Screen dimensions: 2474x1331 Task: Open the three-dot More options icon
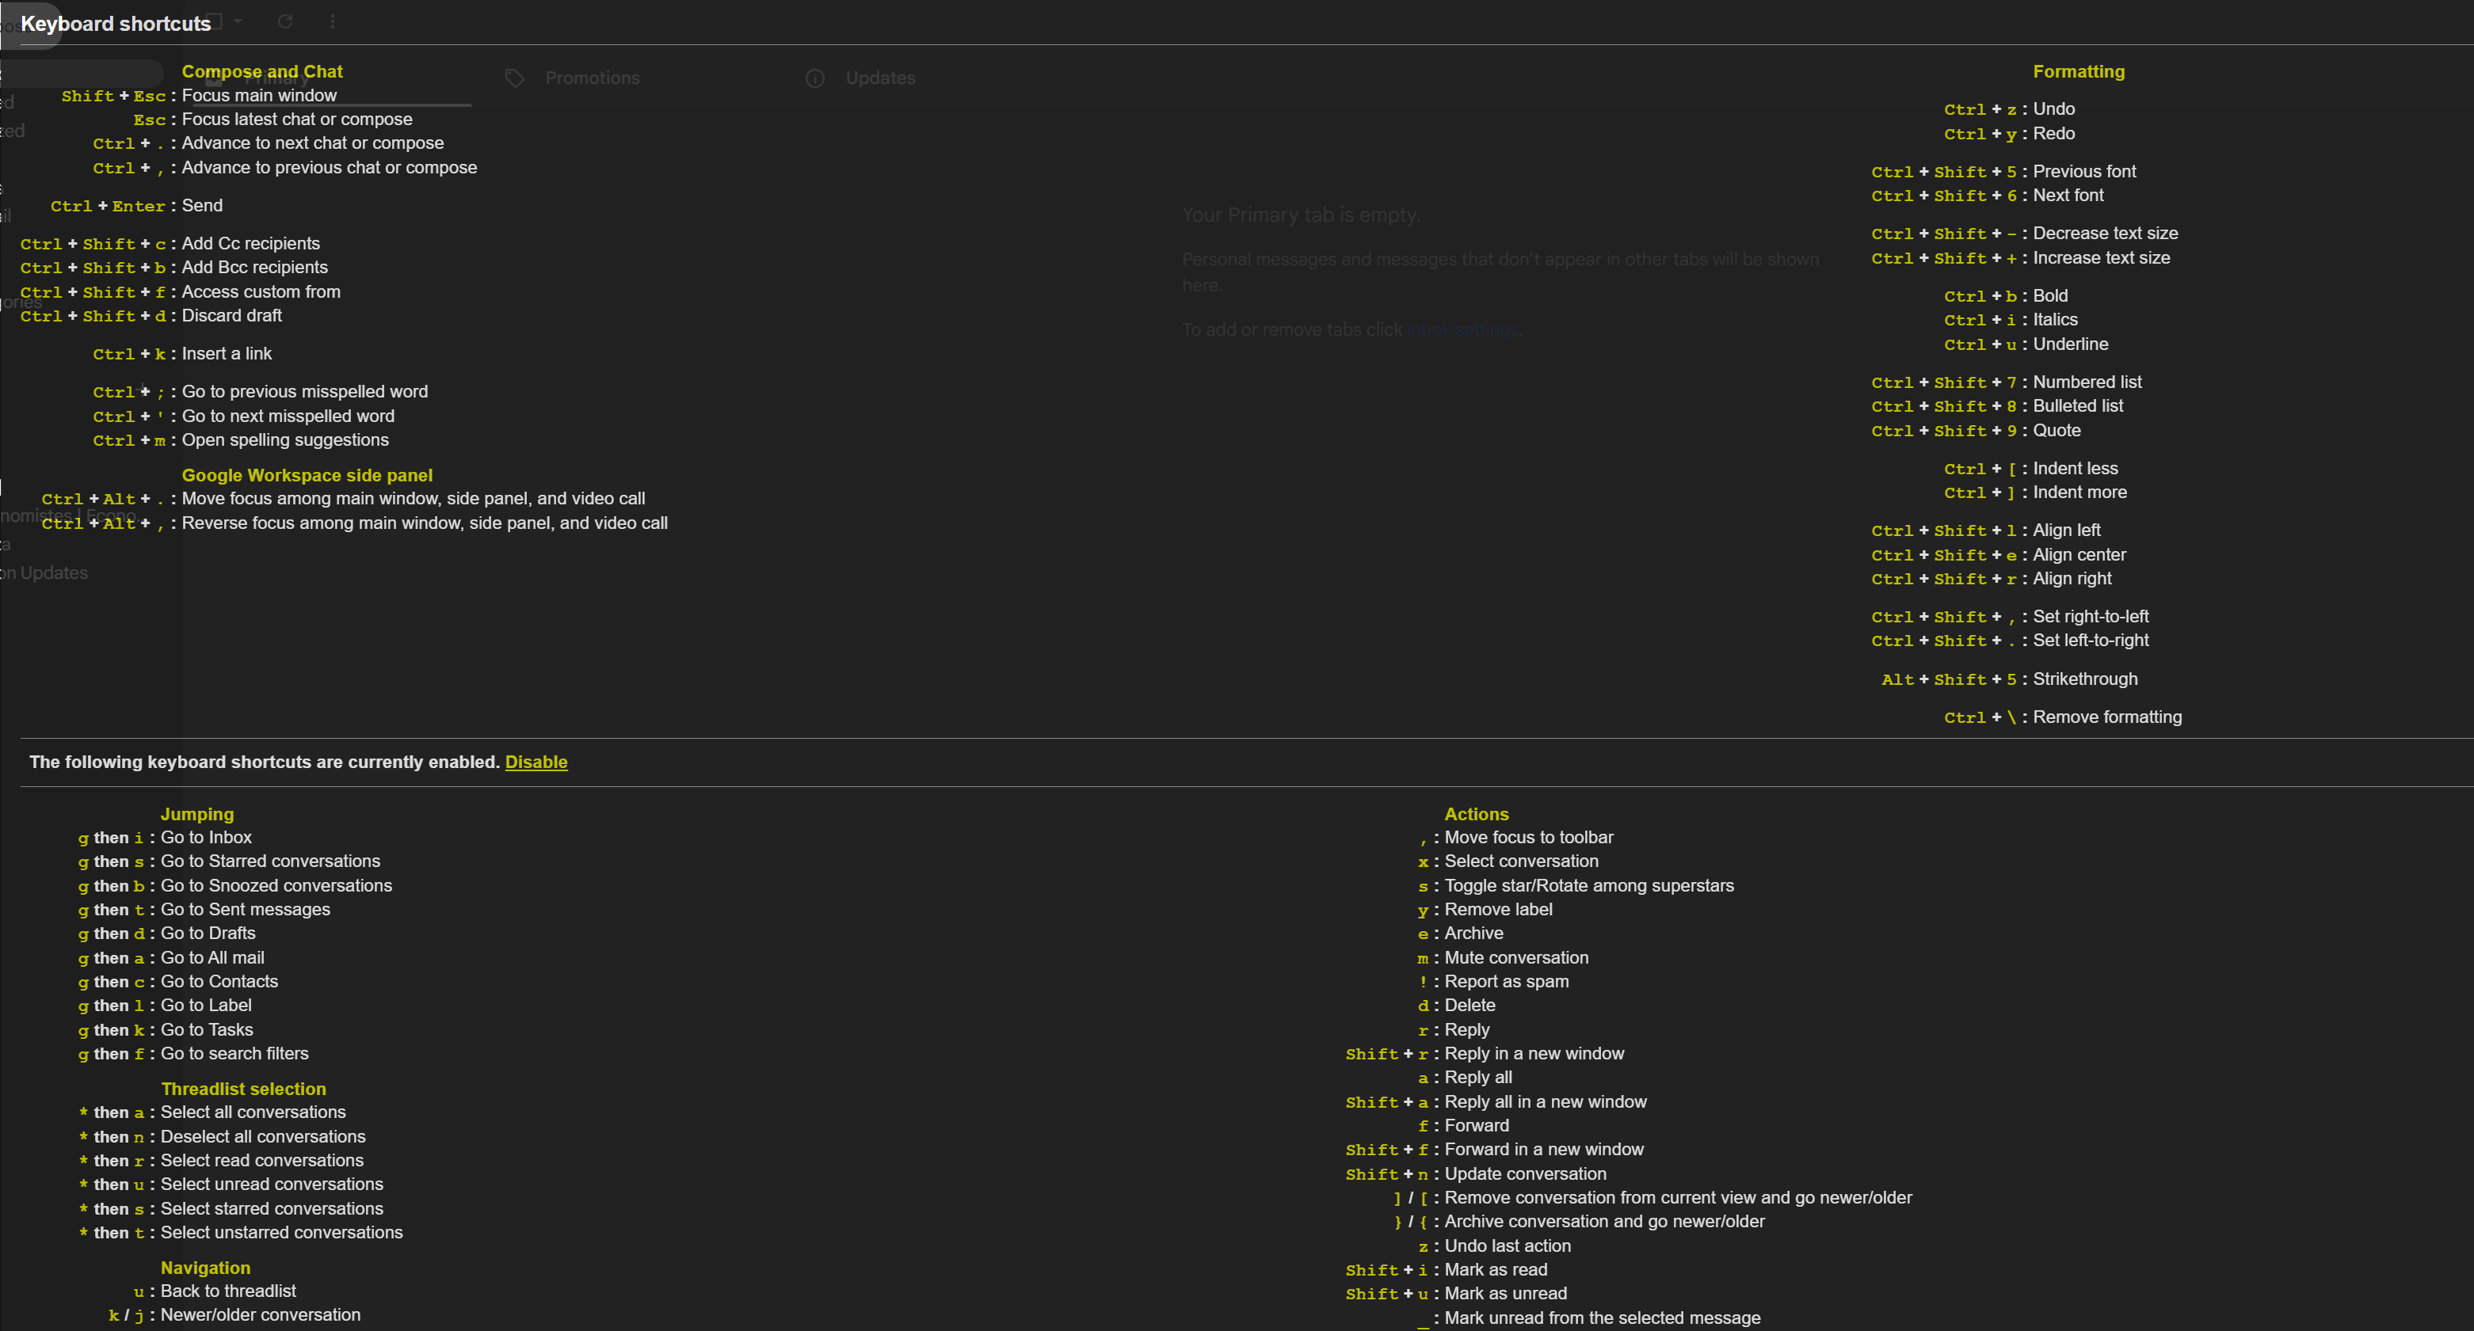(332, 21)
